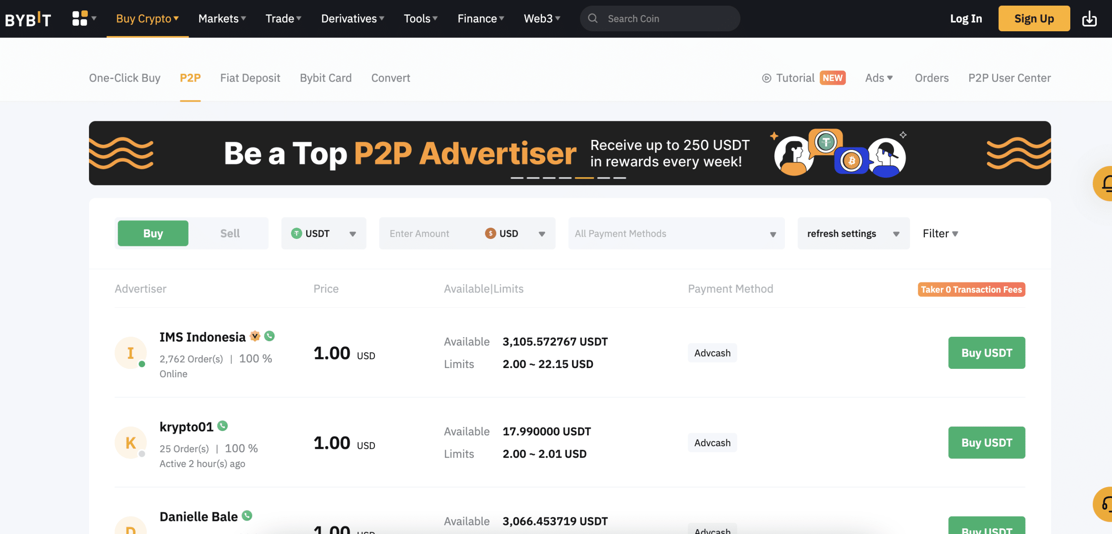
Task: Buy USDT from IMS Indonesia
Action: [x=986, y=353]
